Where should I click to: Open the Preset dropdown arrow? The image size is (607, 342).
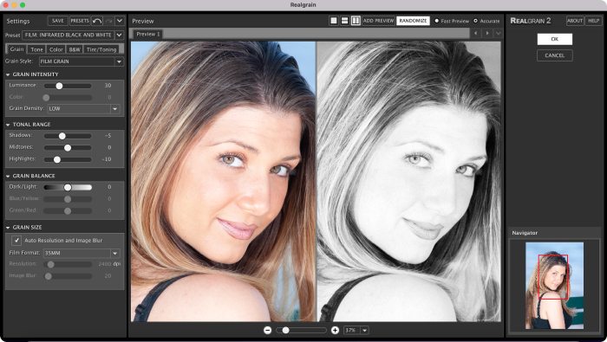120,35
